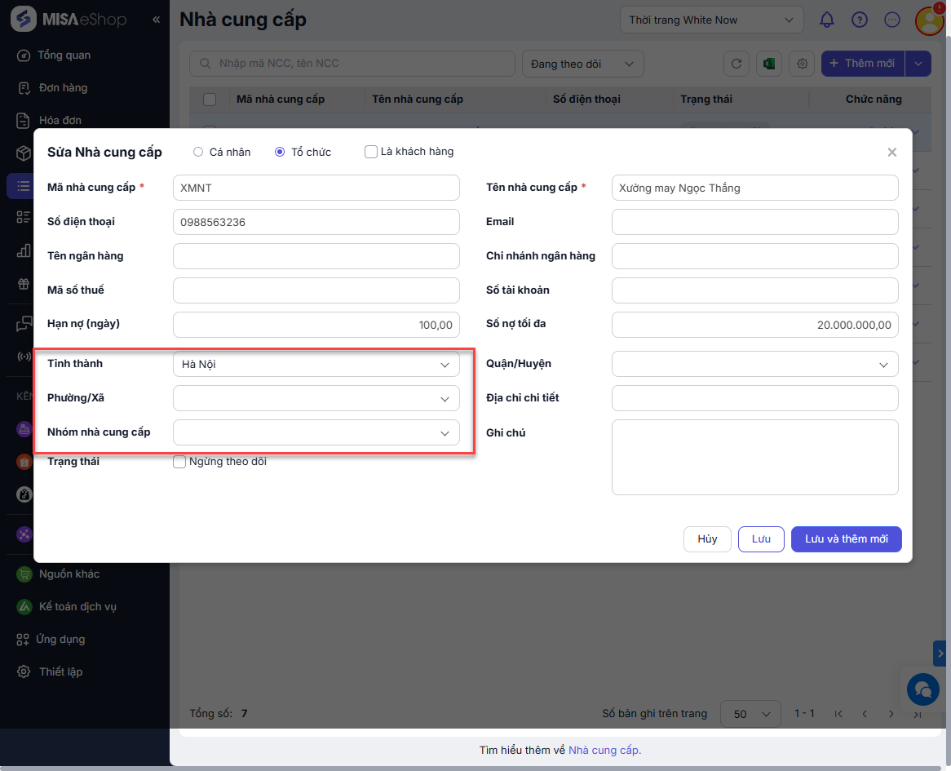Click the Mã nhà cung cấp field
This screenshot has width=951, height=771.
coord(316,188)
